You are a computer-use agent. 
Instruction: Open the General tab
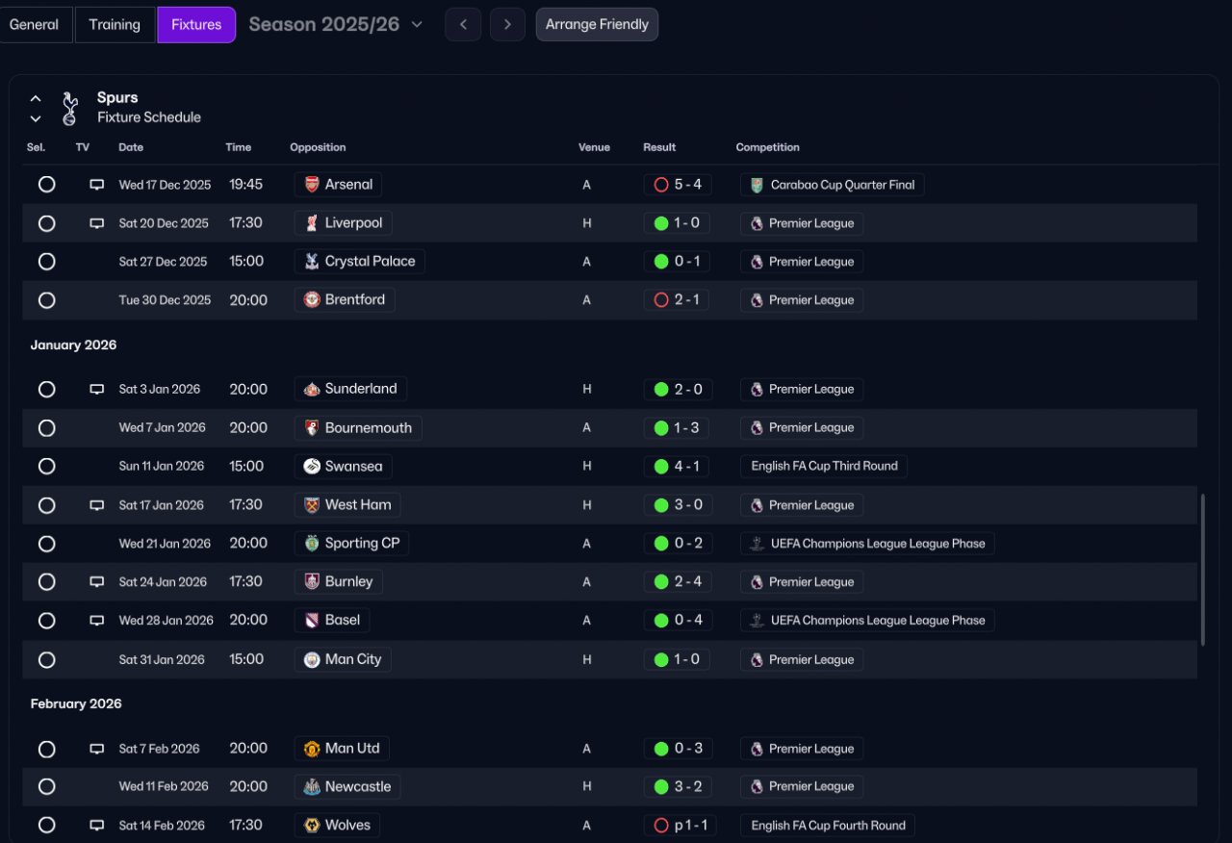(x=35, y=25)
